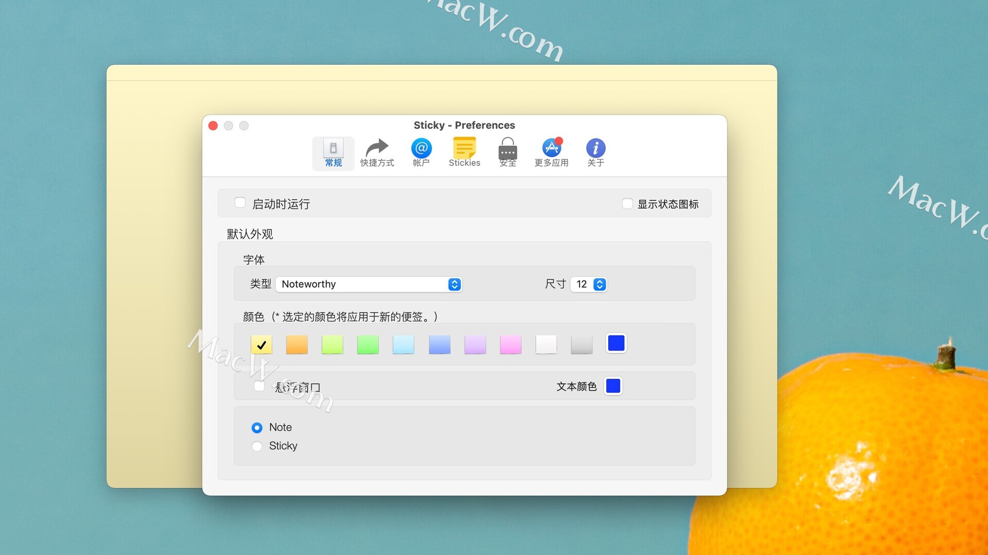This screenshot has height=555, width=988.
Task: Toggle the 悬浮窗口 checkbox
Action: pyautogui.click(x=259, y=386)
